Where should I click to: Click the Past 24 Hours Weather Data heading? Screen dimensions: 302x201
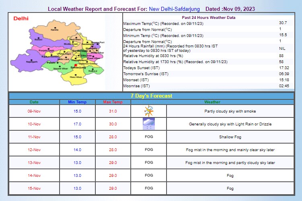click(208, 18)
